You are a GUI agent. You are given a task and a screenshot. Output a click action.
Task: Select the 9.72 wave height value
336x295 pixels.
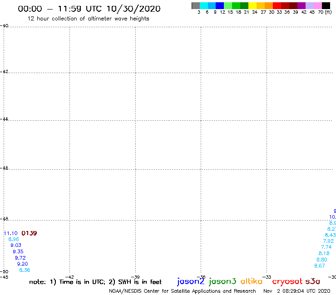20,258
